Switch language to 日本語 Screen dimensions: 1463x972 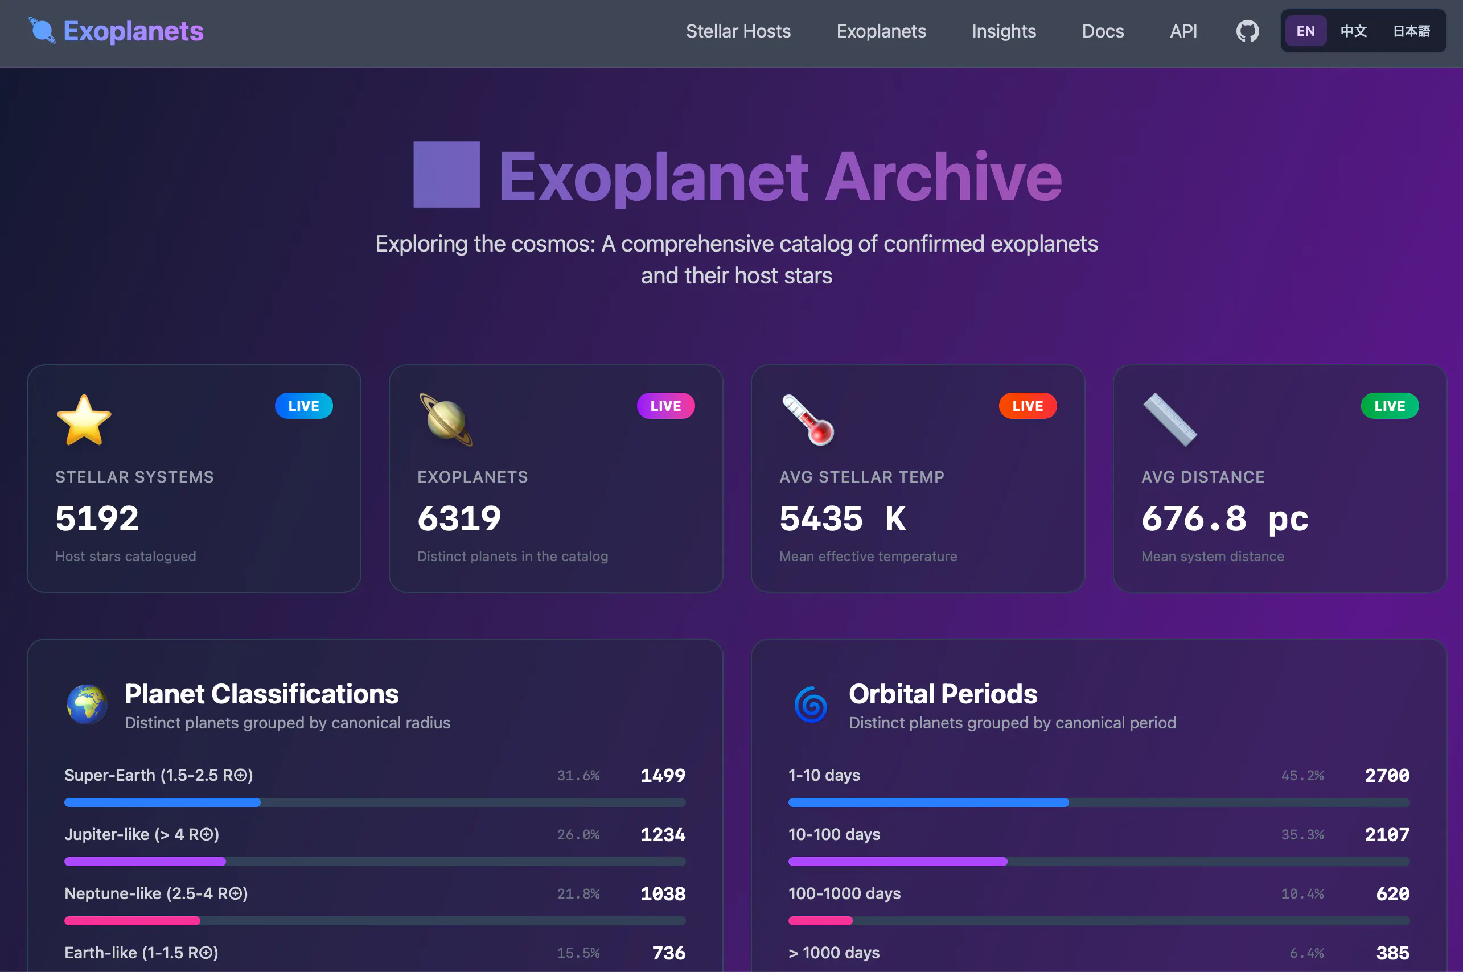point(1412,31)
